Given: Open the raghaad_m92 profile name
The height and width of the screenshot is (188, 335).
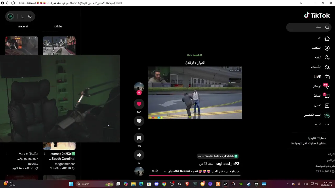Looking at the screenshot, I should point(227,164).
